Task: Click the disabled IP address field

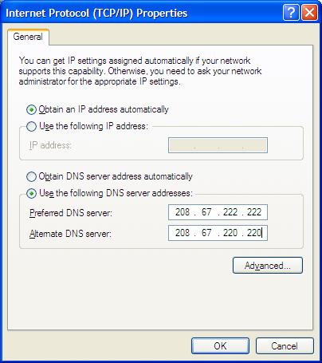Action: coord(218,145)
